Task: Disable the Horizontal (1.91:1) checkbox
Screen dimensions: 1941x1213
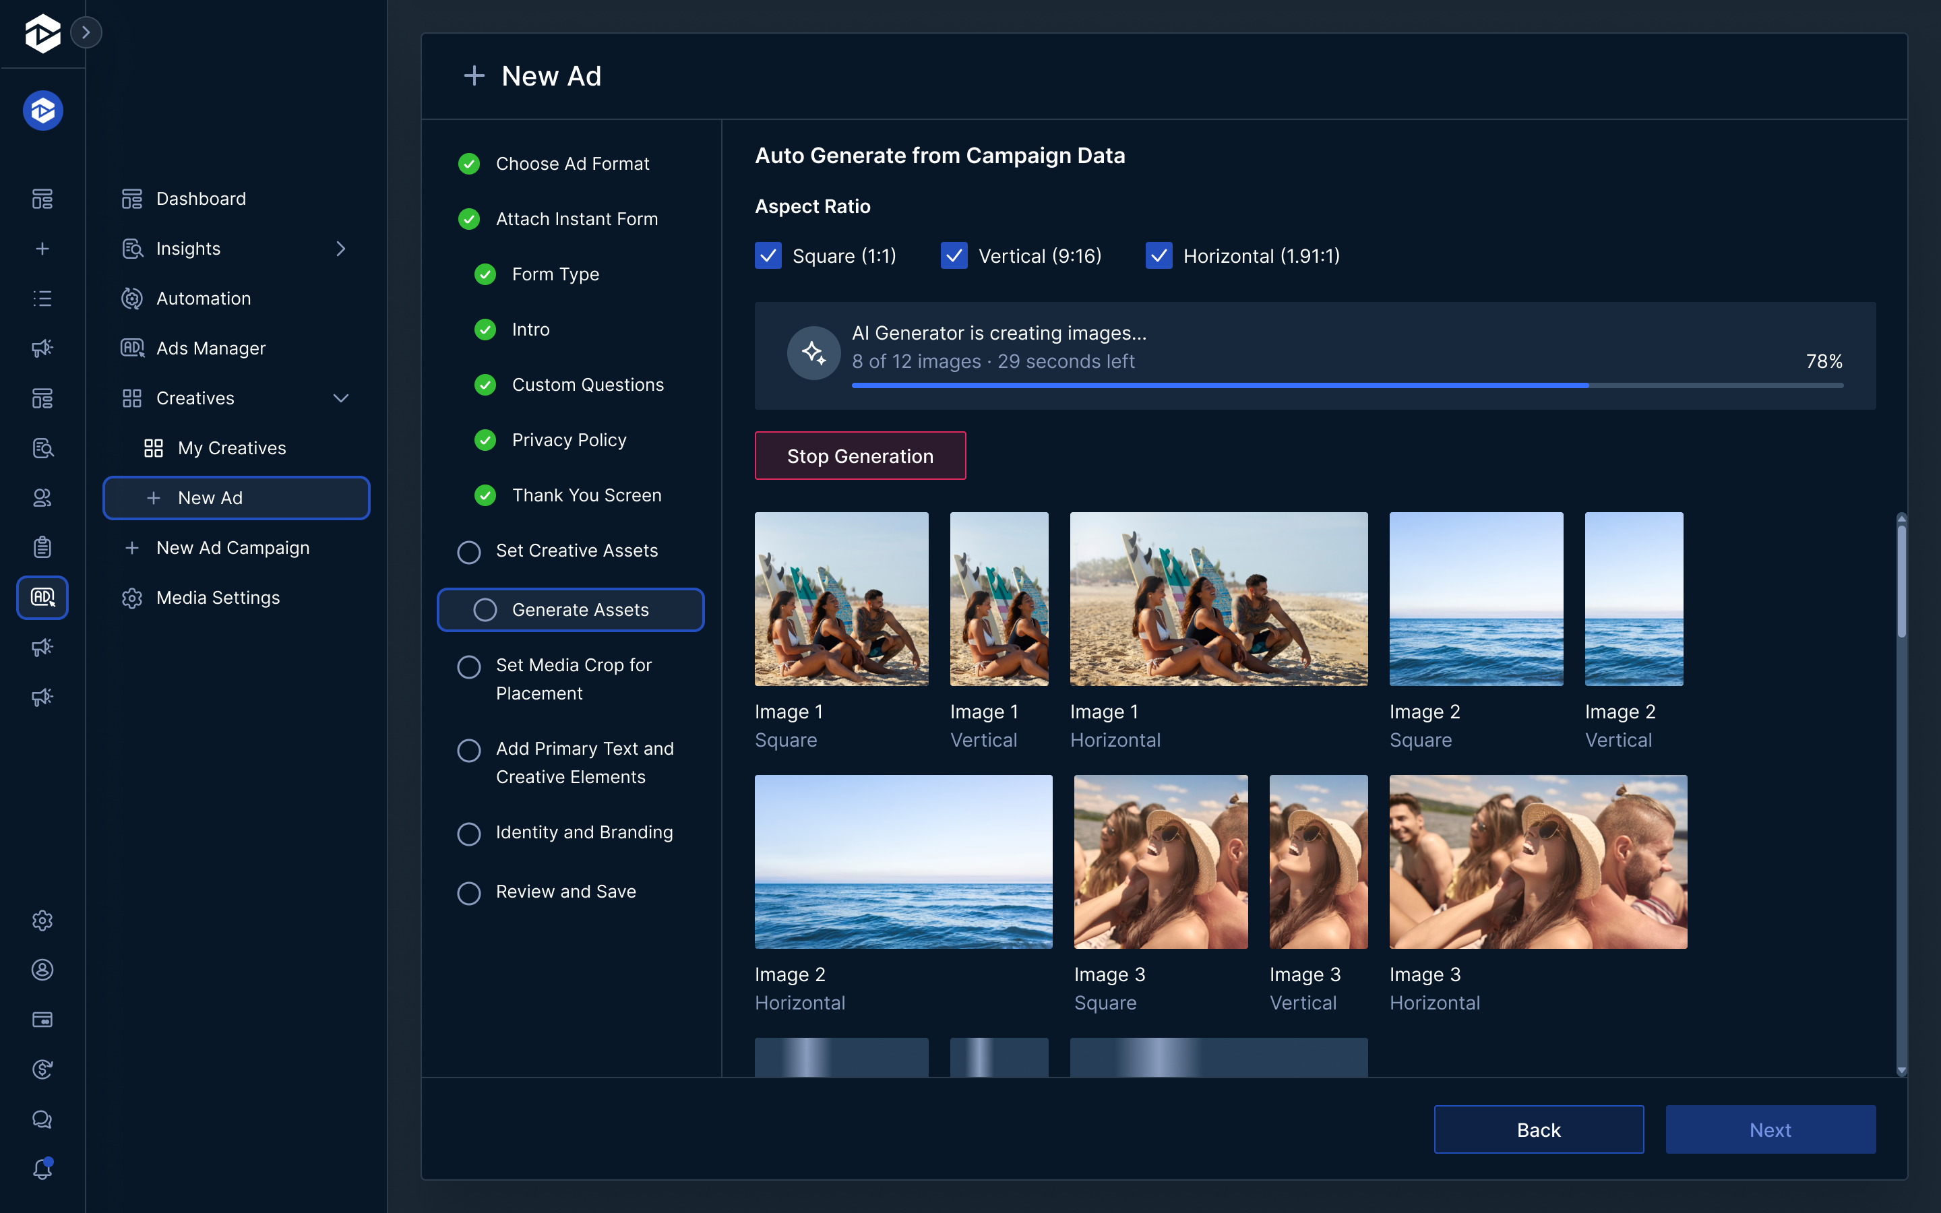Action: [x=1158, y=256]
